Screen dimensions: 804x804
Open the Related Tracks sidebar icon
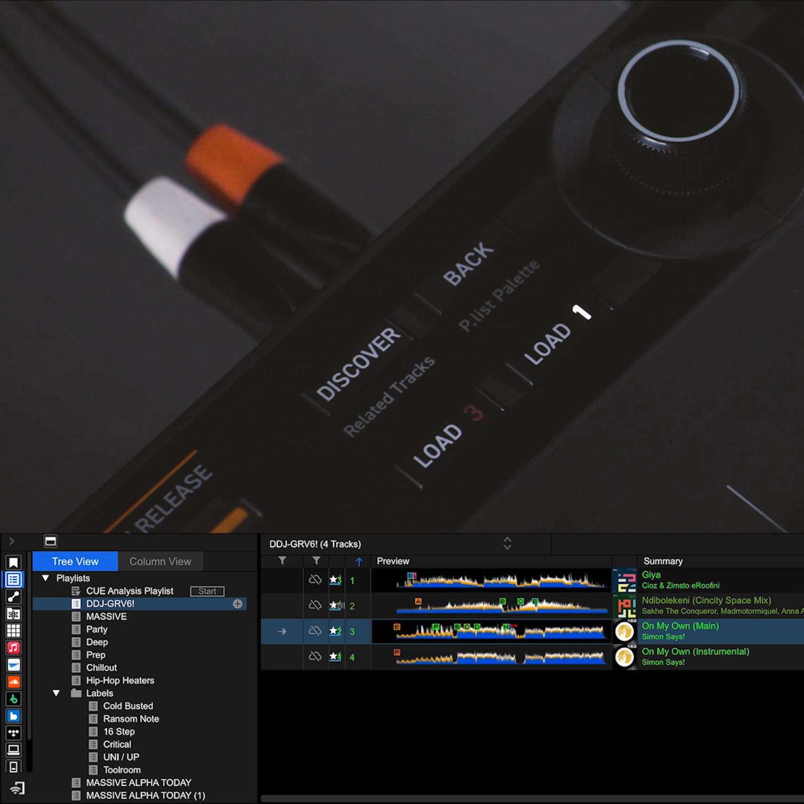[x=13, y=597]
